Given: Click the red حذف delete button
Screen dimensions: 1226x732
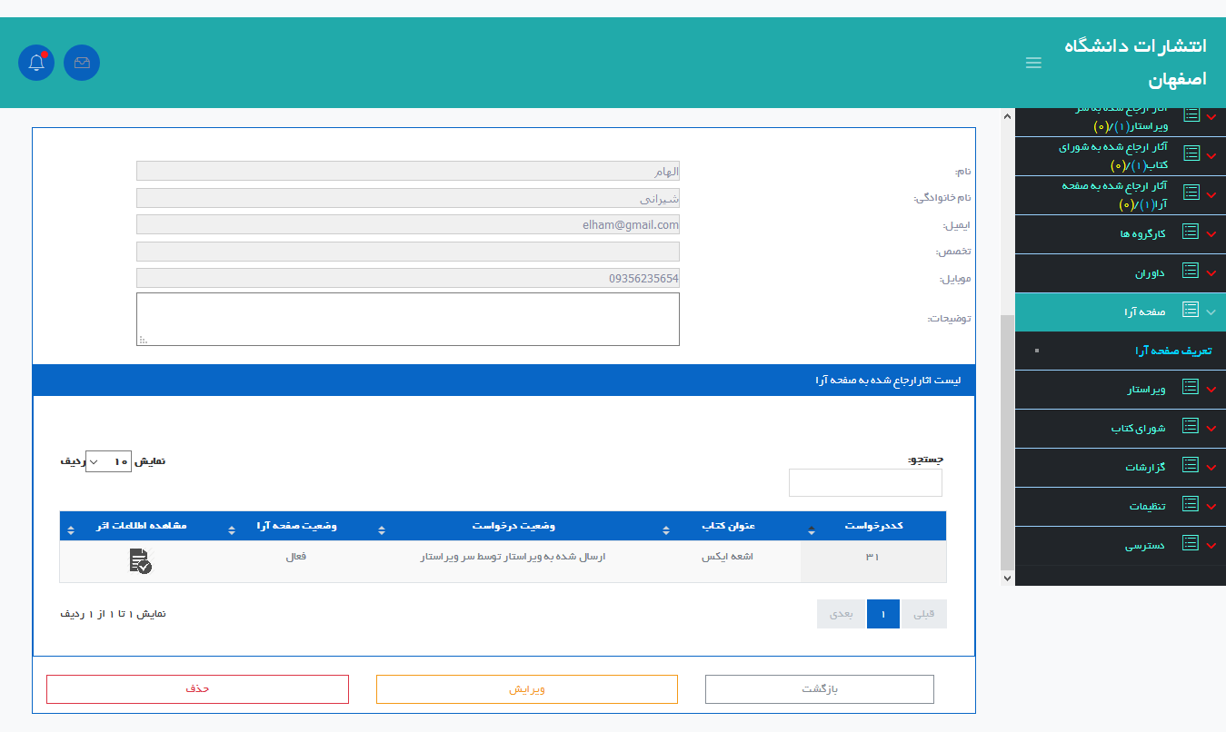Looking at the screenshot, I should pyautogui.click(x=197, y=689).
